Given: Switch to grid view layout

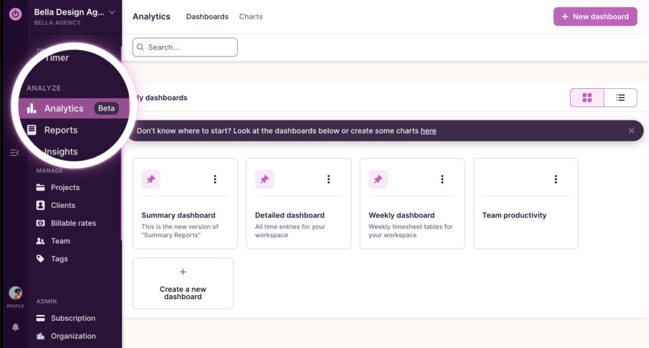Looking at the screenshot, I should pos(587,98).
